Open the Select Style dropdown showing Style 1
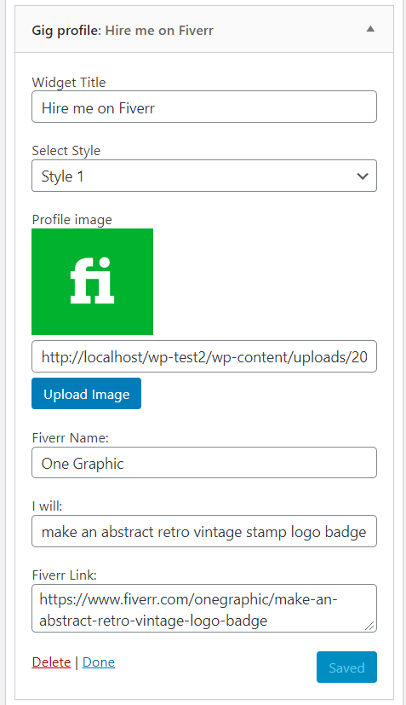 [x=204, y=176]
